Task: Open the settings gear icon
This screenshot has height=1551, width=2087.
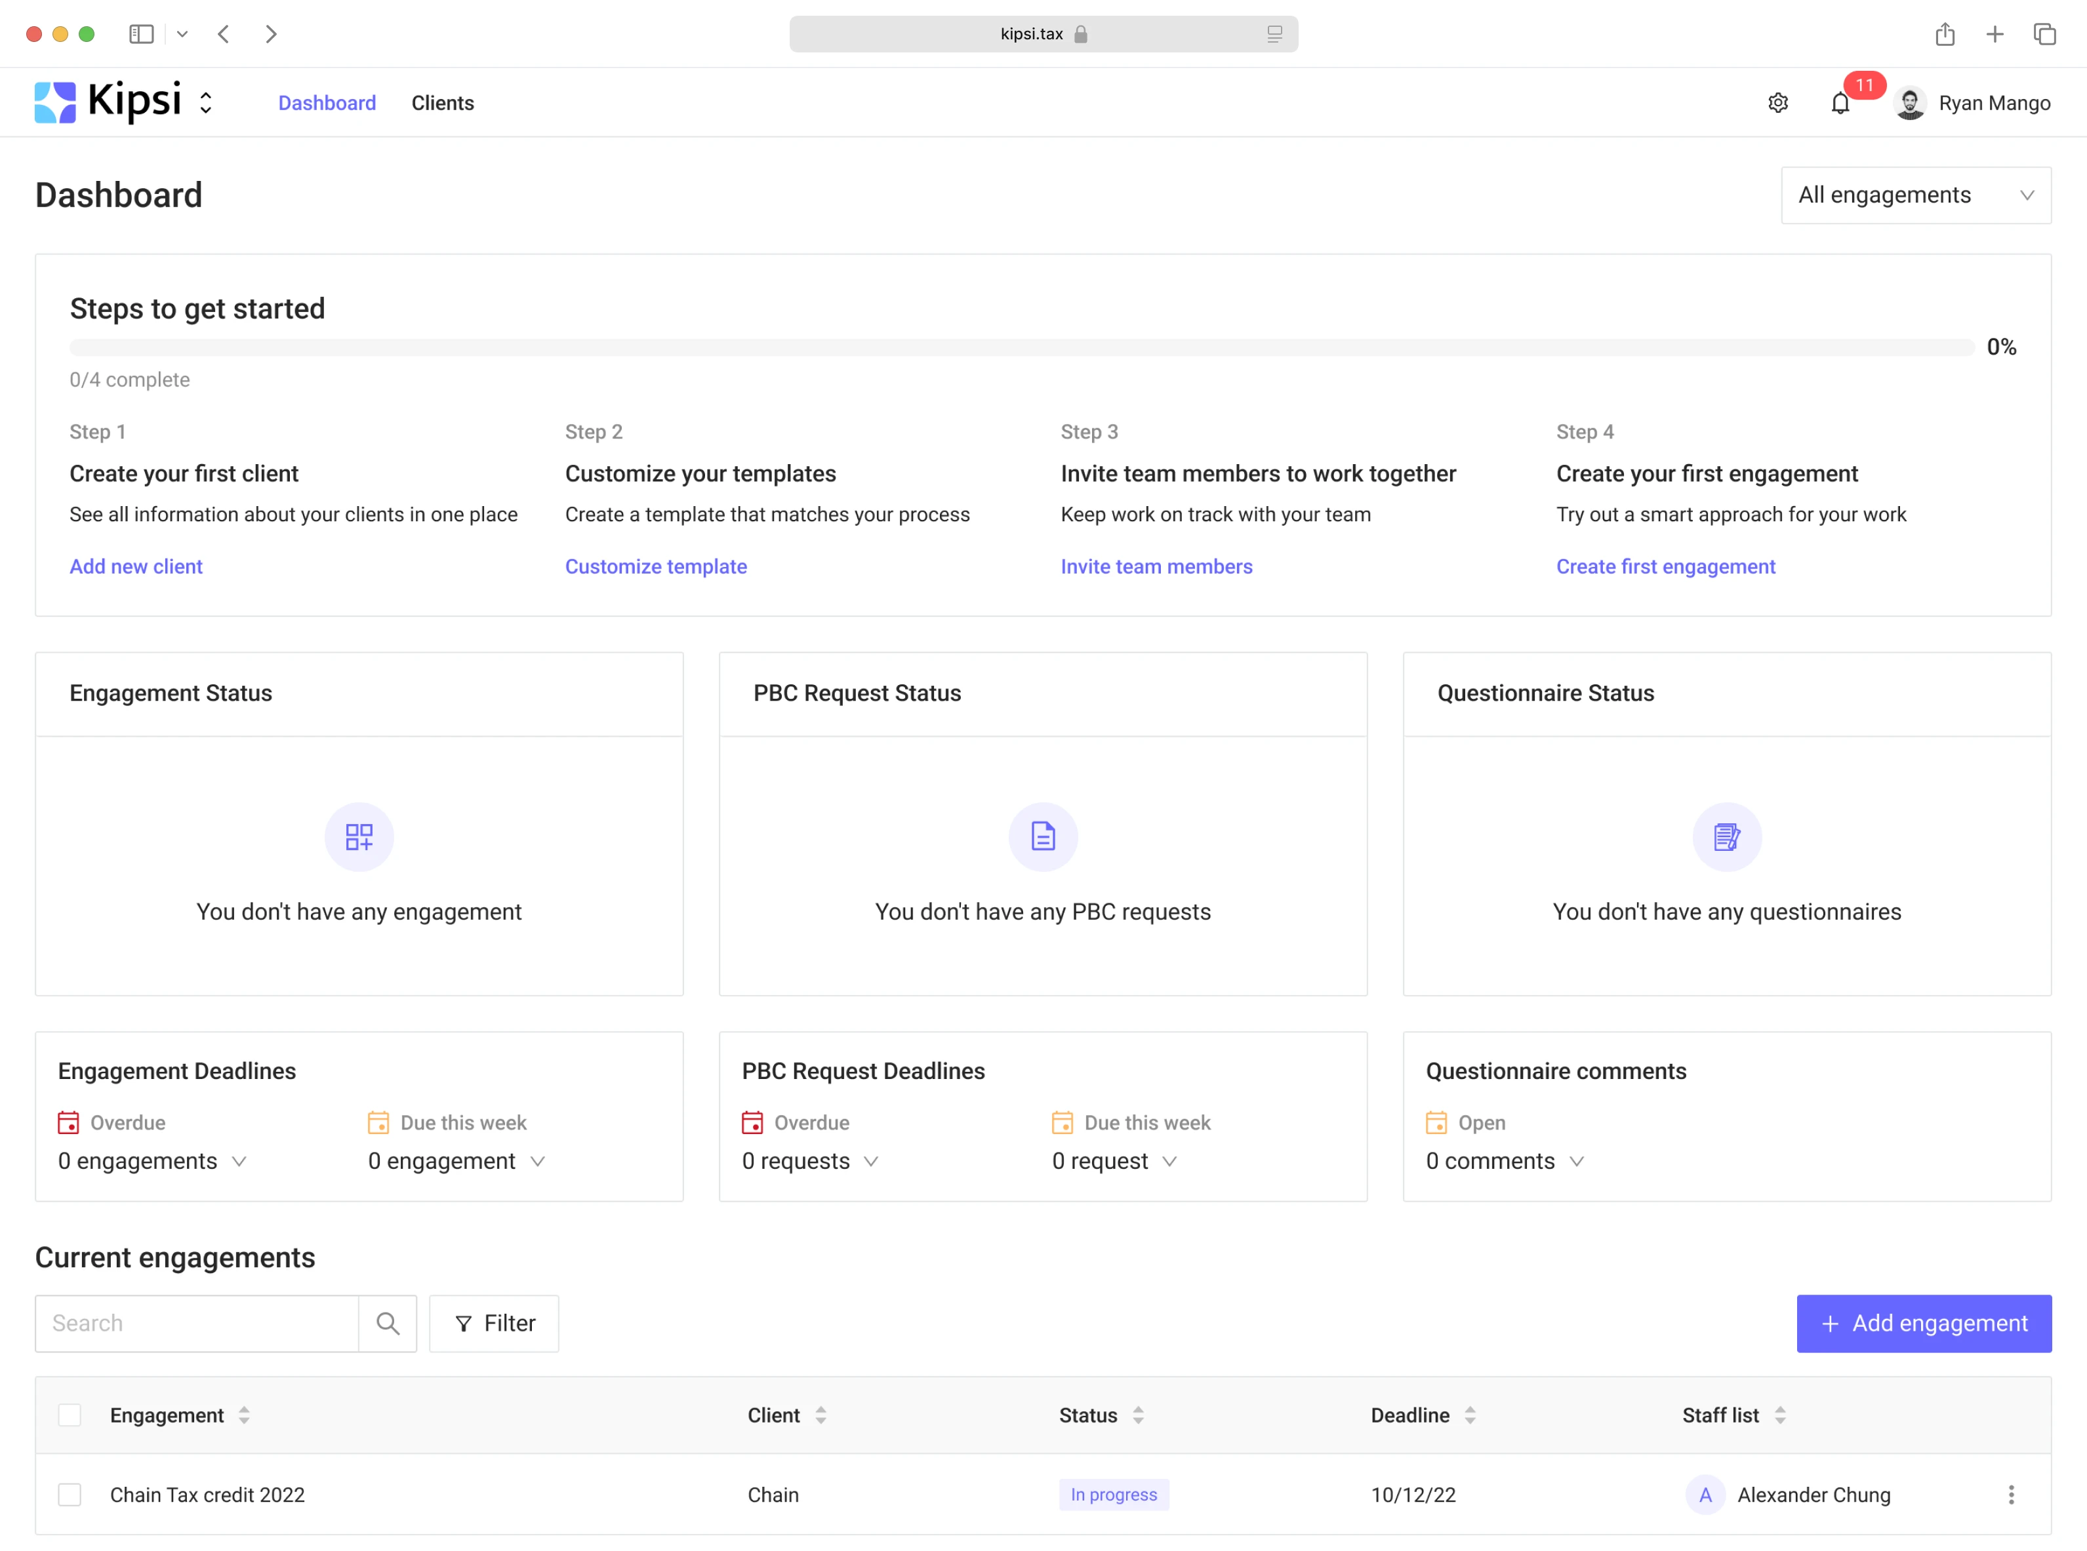Action: coord(1777,104)
